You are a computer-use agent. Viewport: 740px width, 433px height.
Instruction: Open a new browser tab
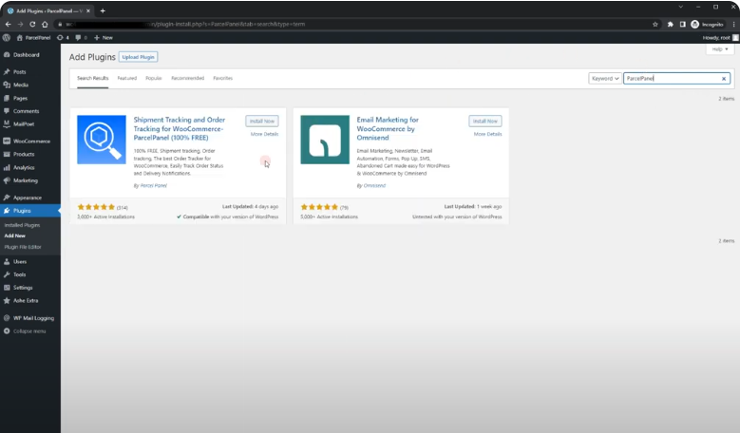[x=103, y=10]
